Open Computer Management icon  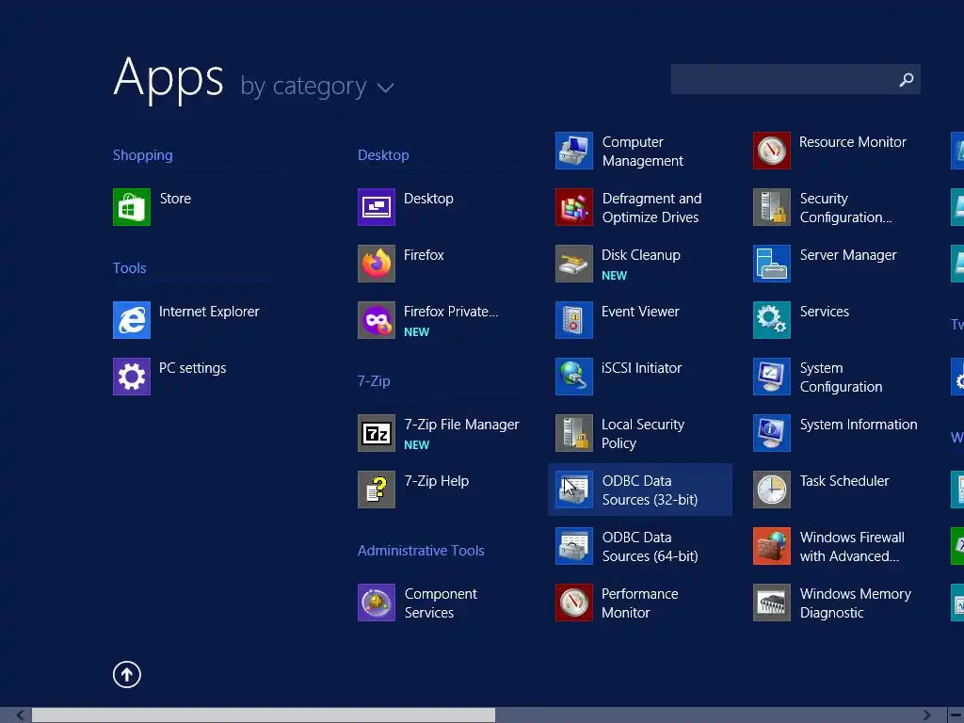click(x=574, y=151)
